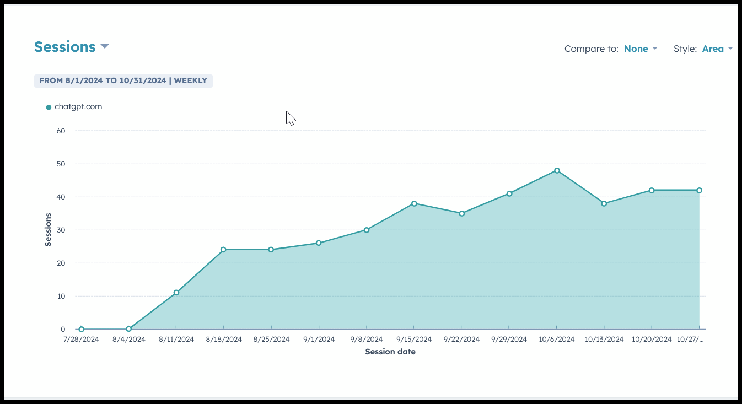Toggle the chatgpt.com legend series
742x404 pixels.
click(x=78, y=106)
